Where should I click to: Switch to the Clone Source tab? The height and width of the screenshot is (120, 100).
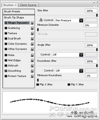point(28,5)
